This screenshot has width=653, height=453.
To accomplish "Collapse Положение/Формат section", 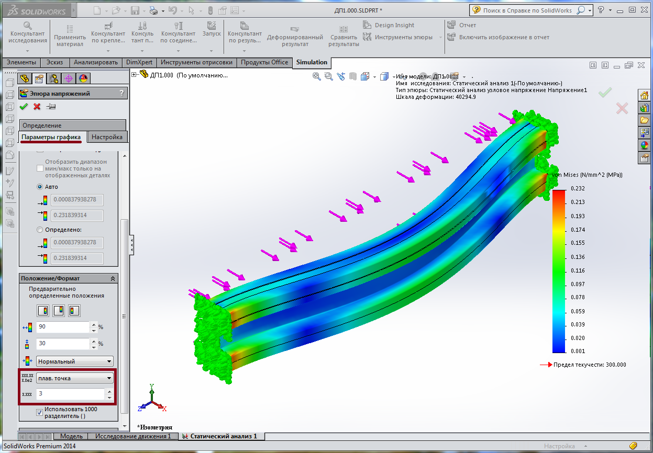I will (113, 278).
